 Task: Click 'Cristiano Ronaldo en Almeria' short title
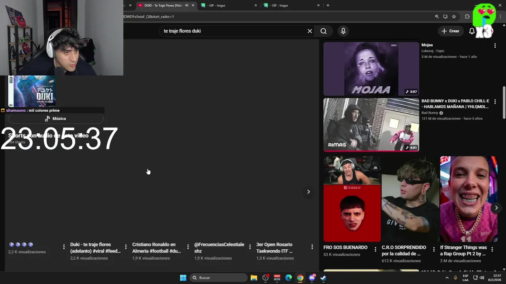[157, 248]
